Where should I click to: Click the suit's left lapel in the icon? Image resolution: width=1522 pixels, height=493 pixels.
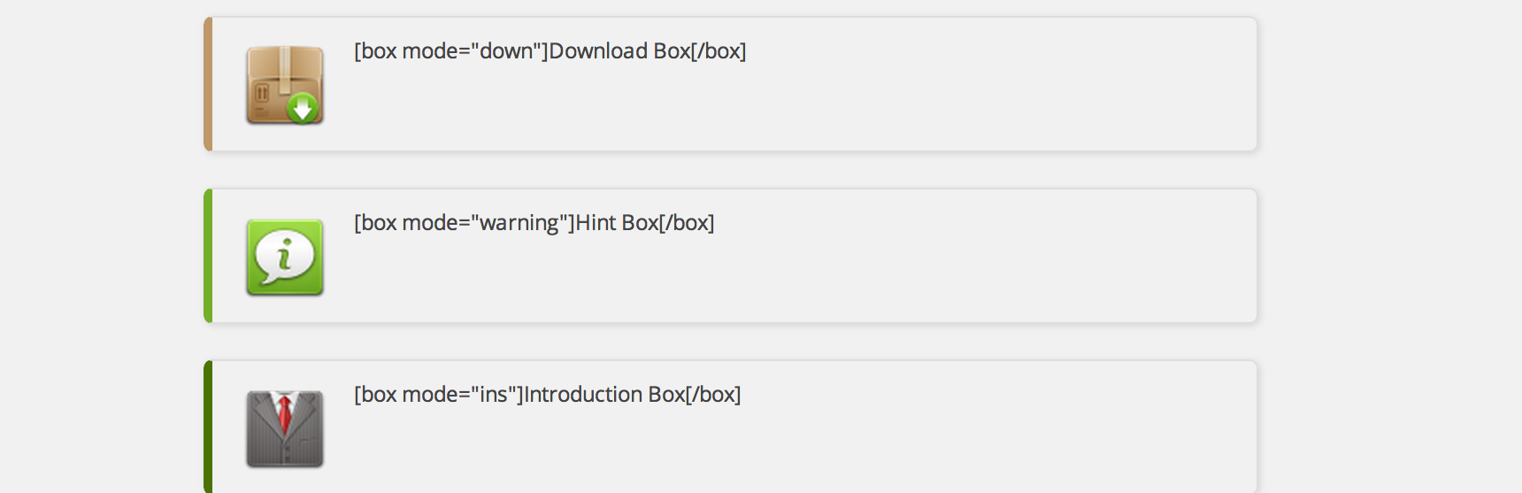tap(264, 416)
